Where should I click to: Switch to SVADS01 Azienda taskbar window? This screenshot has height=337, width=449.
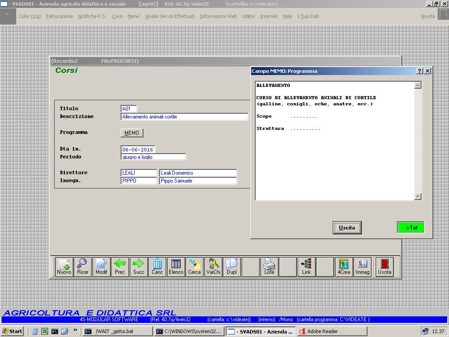260,331
